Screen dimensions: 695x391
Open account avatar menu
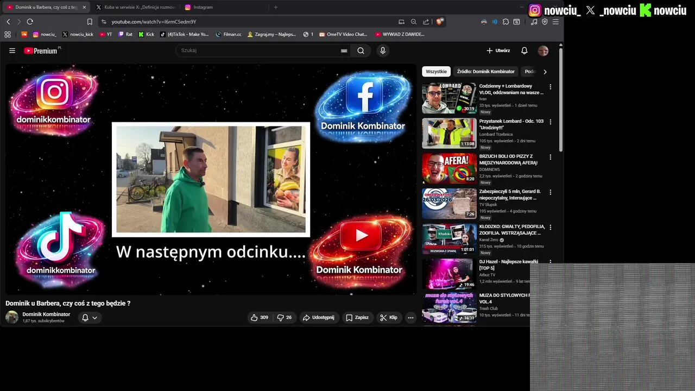pos(543,51)
